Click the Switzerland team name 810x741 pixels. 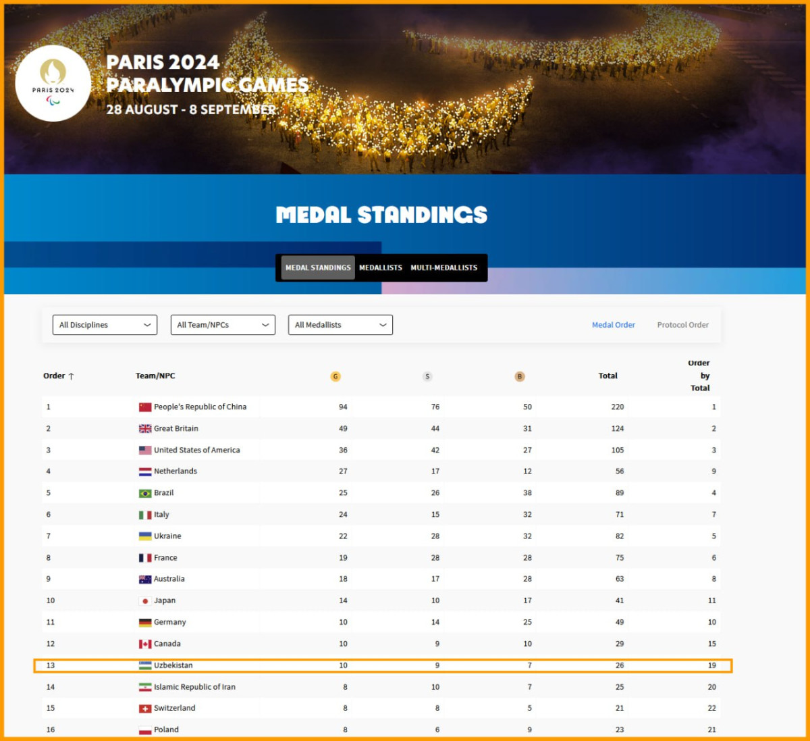[175, 708]
